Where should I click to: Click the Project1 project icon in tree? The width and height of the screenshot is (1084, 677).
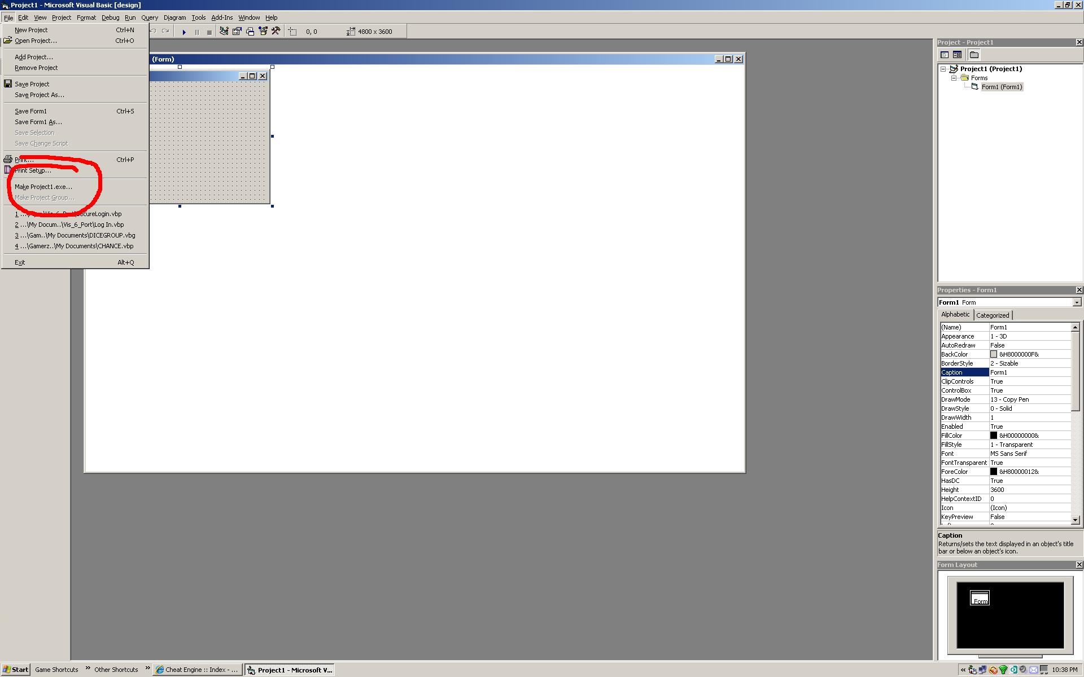click(x=954, y=69)
